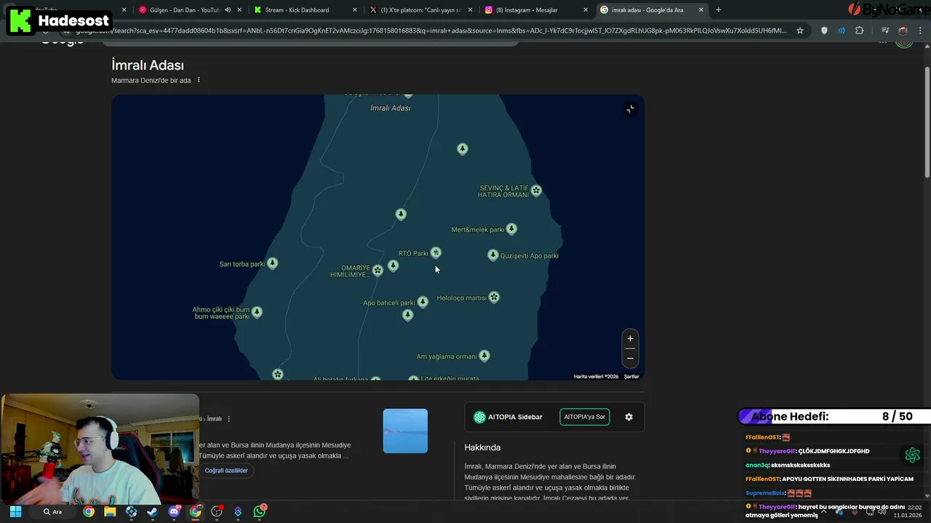Viewport: 931px width, 523px height.
Task: Click the Ahmo çiki çiki bum parkı pin
Action: coord(257,312)
